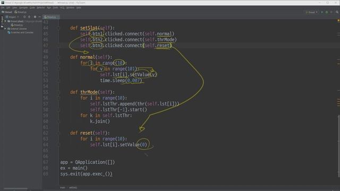Image resolution: width=340 pixels, height=191 pixels.
Task: Place cursor on time.sleep(0.007) line
Action: (121, 81)
